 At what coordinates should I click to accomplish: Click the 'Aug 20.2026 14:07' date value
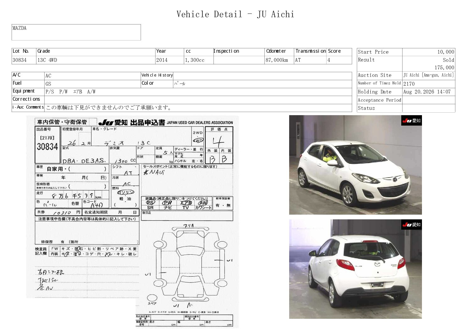pos(427,92)
